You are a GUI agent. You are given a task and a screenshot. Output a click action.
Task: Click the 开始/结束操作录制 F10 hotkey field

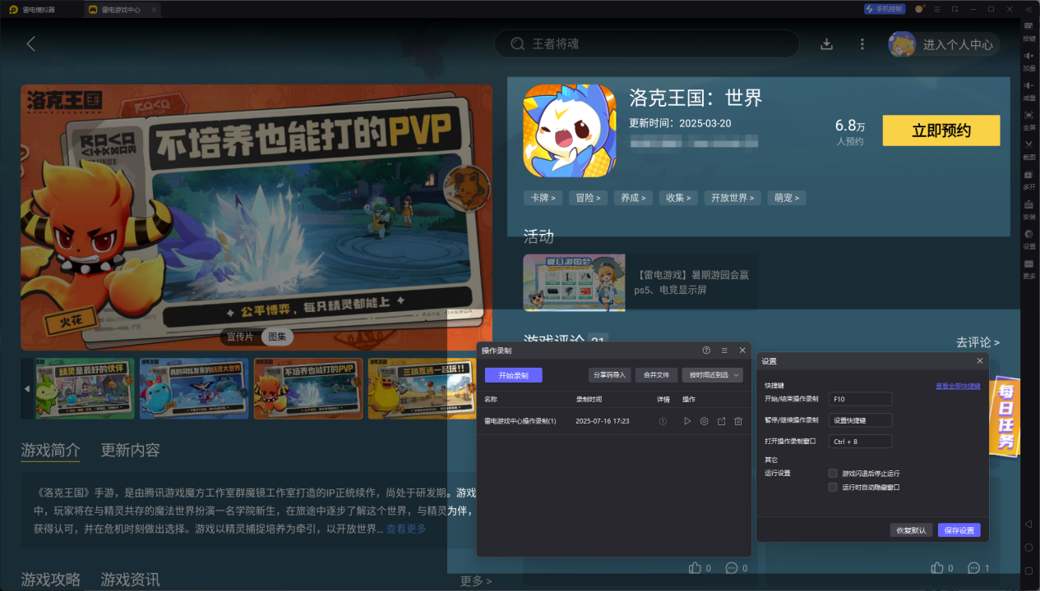(x=860, y=399)
